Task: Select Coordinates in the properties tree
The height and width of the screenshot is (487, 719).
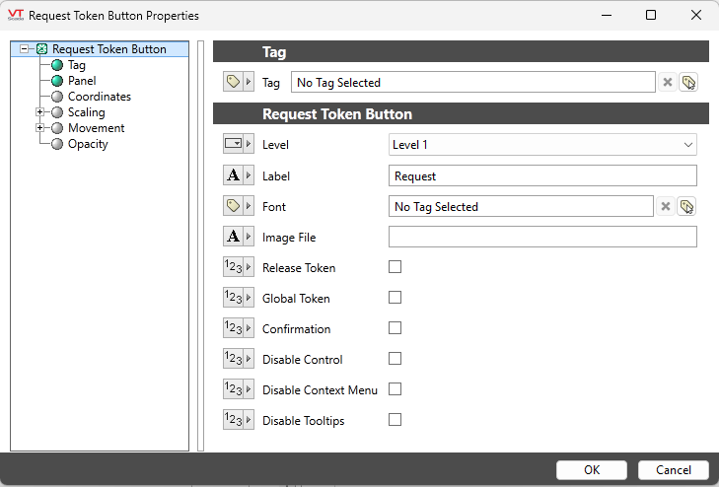Action: click(99, 97)
